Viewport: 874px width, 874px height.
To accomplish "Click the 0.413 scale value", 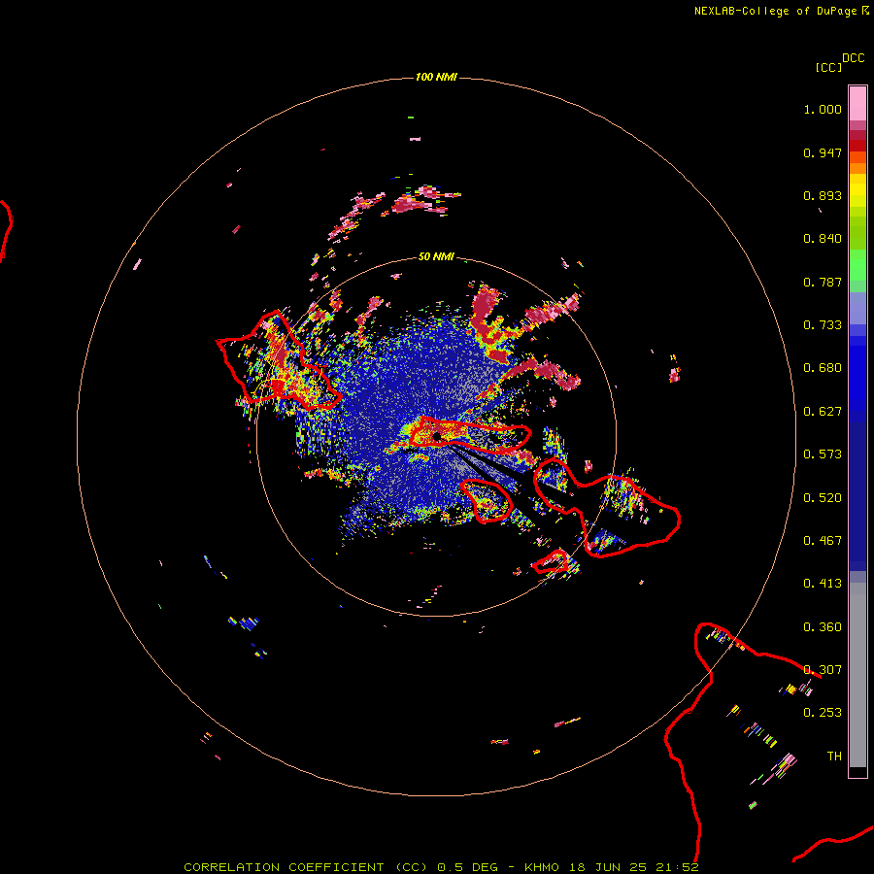I will click(823, 584).
